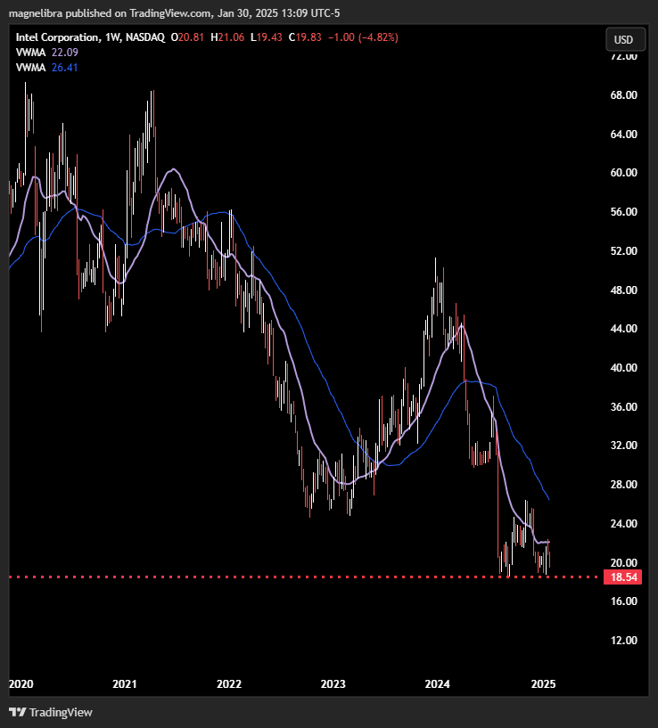Click the second VWMA indicator 26.41

click(x=47, y=68)
